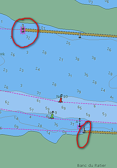Select the 5.3 depth sounding
Viewport: 117px width, 168px height.
tap(104, 114)
